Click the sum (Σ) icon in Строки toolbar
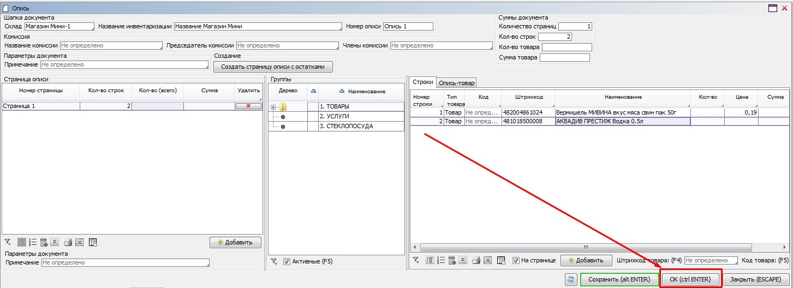The width and height of the screenshot is (793, 288). [x=462, y=260]
